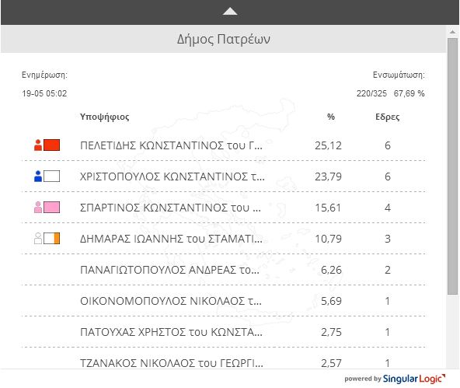The width and height of the screenshot is (460, 388).
Task: Click the seats value 4 for ΣΠΑΡΤΙΝΟΣ
Action: click(388, 208)
